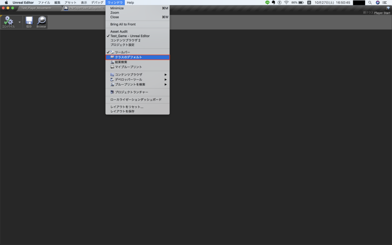Close the ウィンドウ menu via its title
The width and height of the screenshot is (392, 245).
[115, 3]
